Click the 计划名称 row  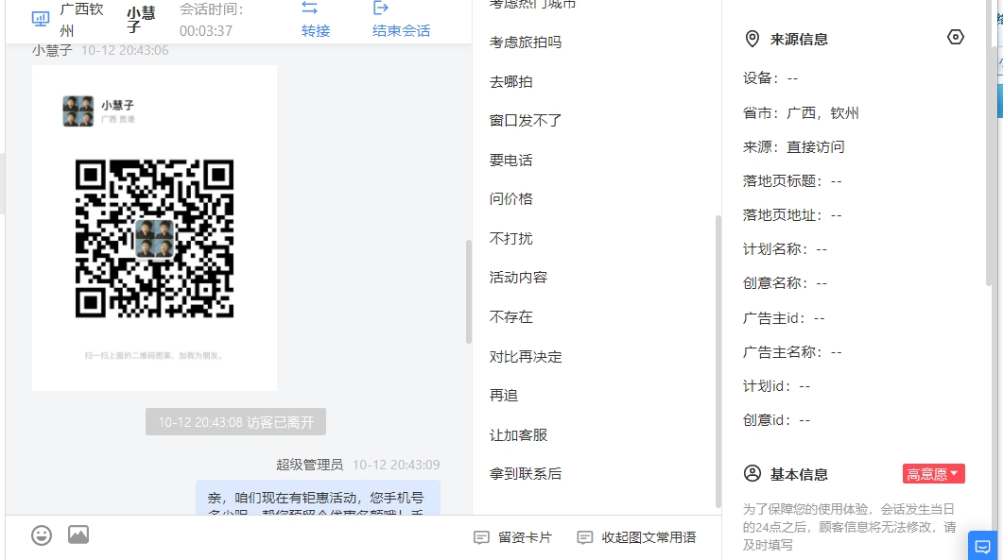[x=785, y=249]
